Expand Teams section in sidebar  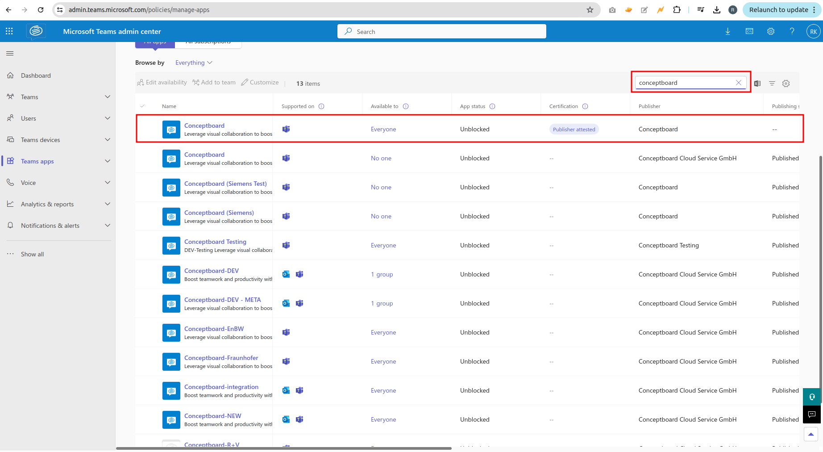107,97
